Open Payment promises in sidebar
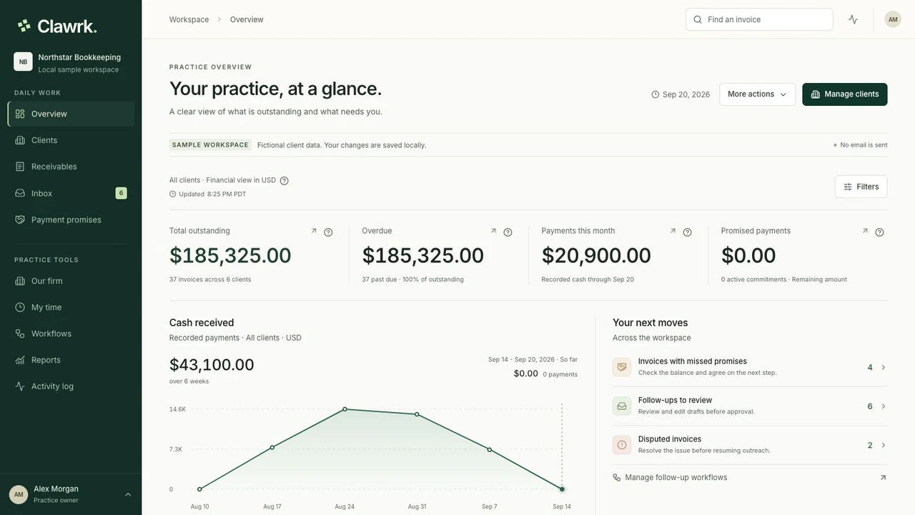This screenshot has height=515, width=915. (x=71, y=220)
